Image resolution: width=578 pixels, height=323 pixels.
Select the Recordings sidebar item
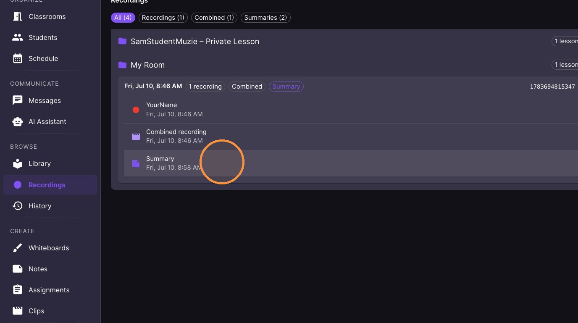pos(50,185)
